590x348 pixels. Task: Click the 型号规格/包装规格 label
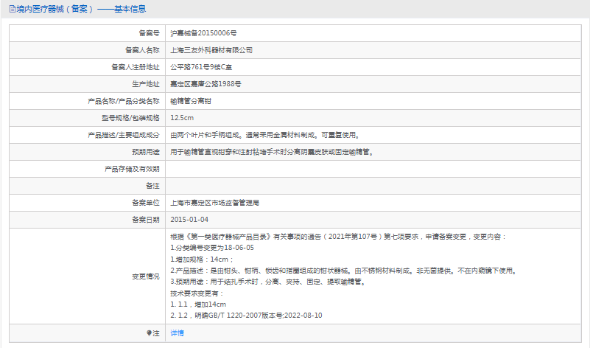(130, 118)
